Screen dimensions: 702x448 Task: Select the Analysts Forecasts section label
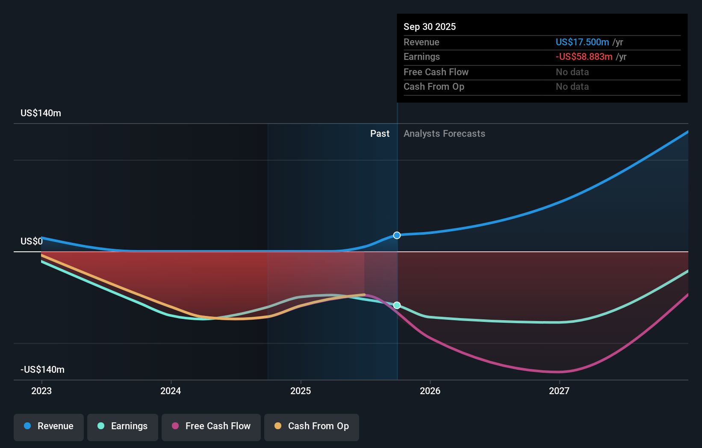click(445, 133)
